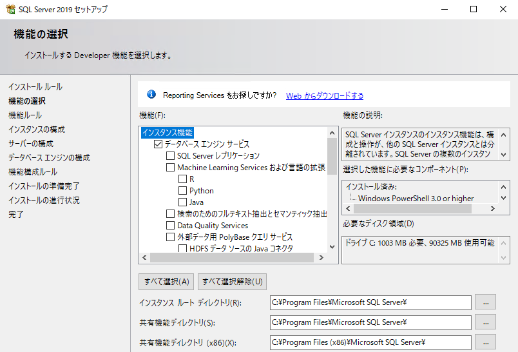
Task: Enable SQL Server レプリケーション checkbox
Action: click(x=170, y=156)
